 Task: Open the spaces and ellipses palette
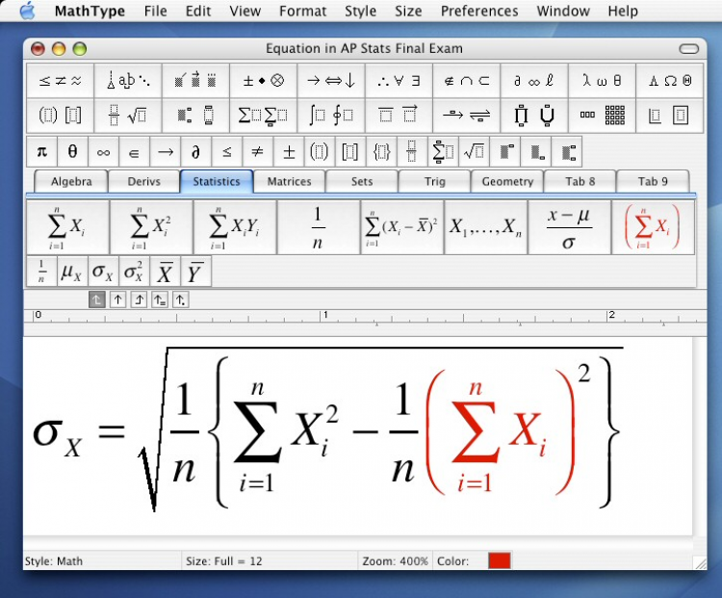(128, 81)
